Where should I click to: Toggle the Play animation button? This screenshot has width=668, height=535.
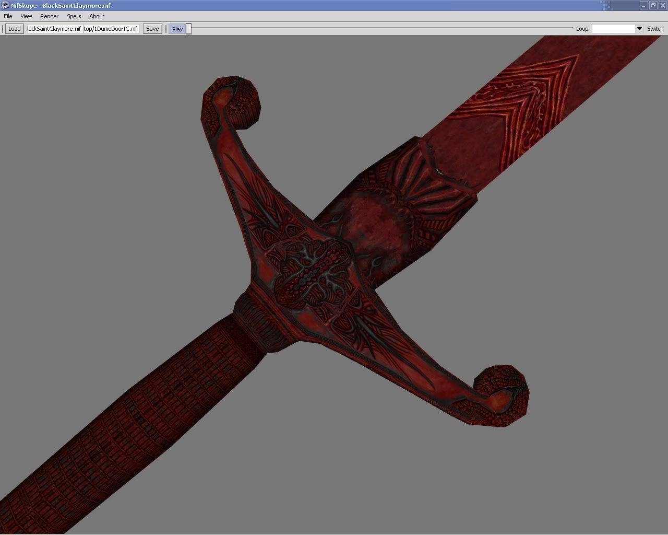(177, 29)
